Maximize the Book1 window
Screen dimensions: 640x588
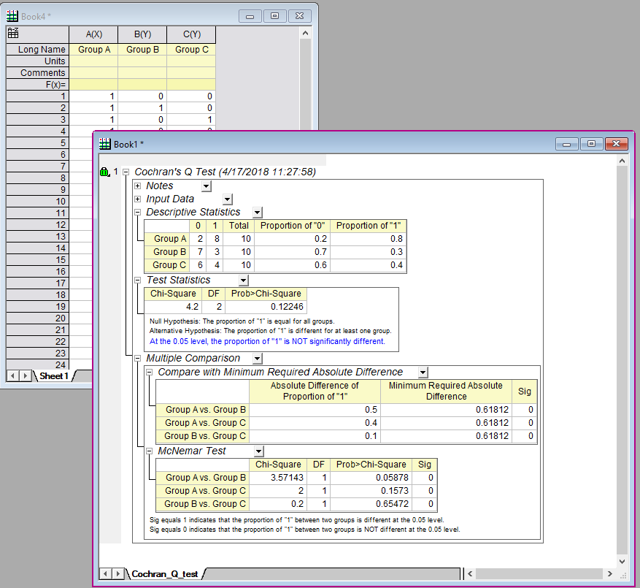591,144
